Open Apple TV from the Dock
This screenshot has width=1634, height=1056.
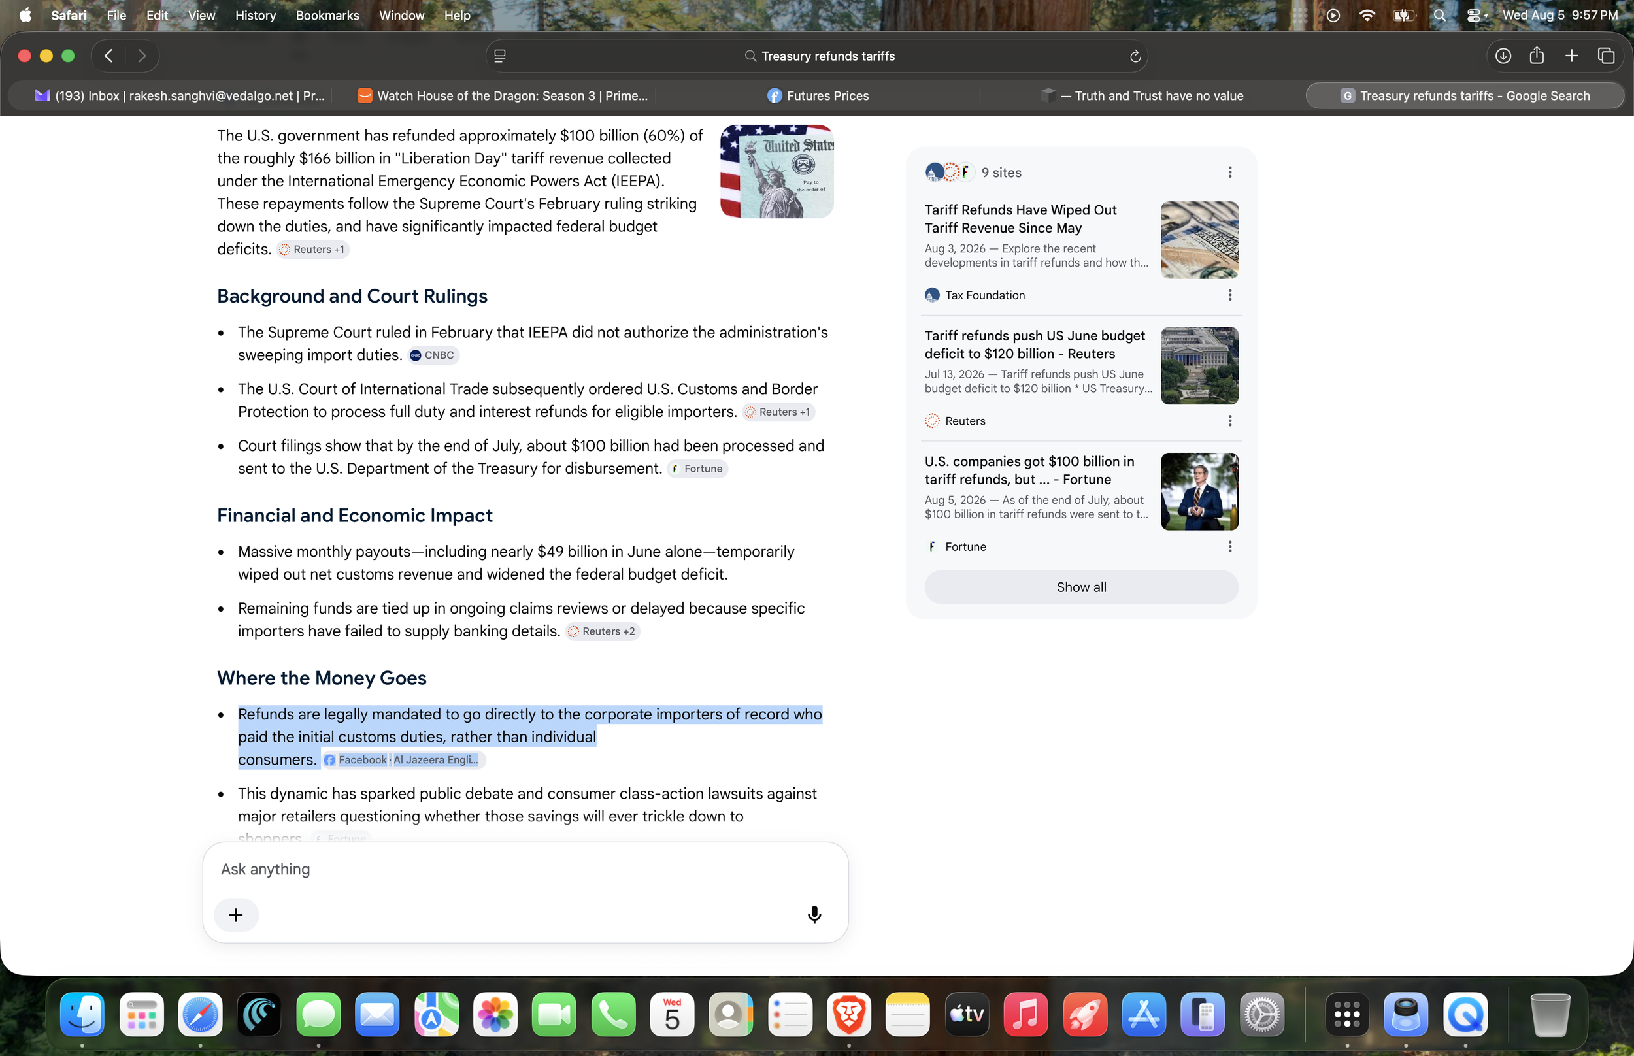pos(966,1014)
